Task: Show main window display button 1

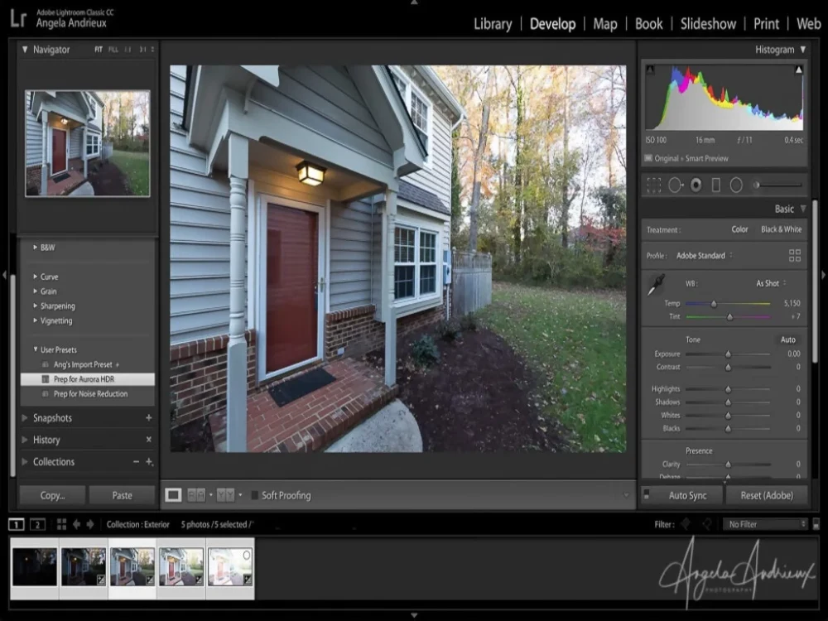Action: (x=17, y=524)
